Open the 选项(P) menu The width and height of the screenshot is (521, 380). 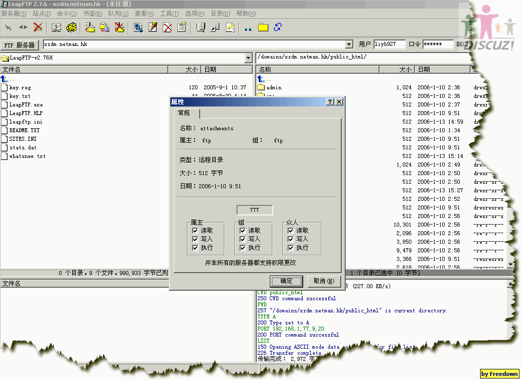pos(195,14)
